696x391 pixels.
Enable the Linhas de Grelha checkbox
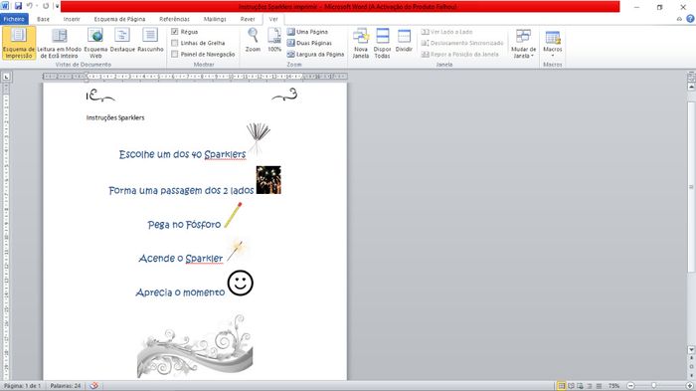(x=174, y=43)
